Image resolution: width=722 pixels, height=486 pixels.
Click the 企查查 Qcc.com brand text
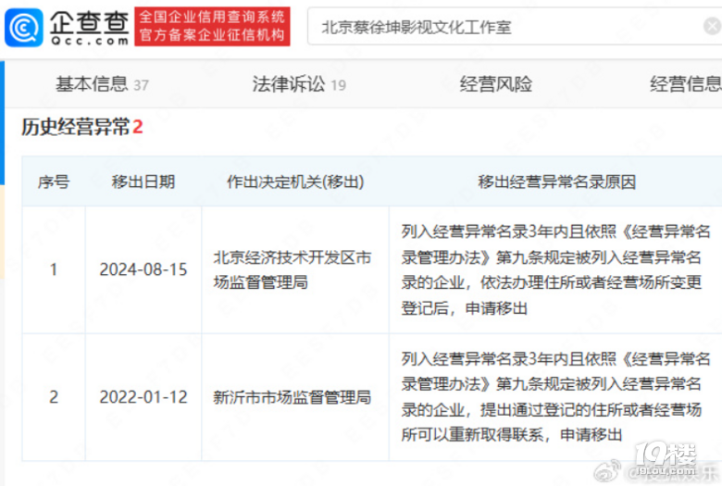coord(90,28)
